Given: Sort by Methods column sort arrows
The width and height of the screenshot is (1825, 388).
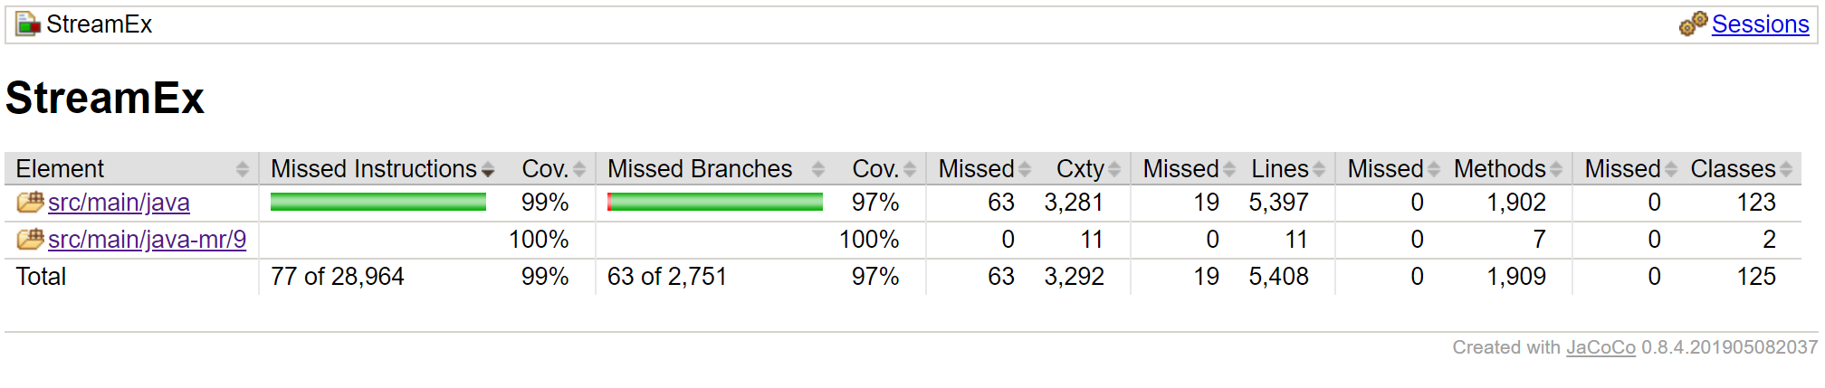Looking at the screenshot, I should pos(1556,169).
